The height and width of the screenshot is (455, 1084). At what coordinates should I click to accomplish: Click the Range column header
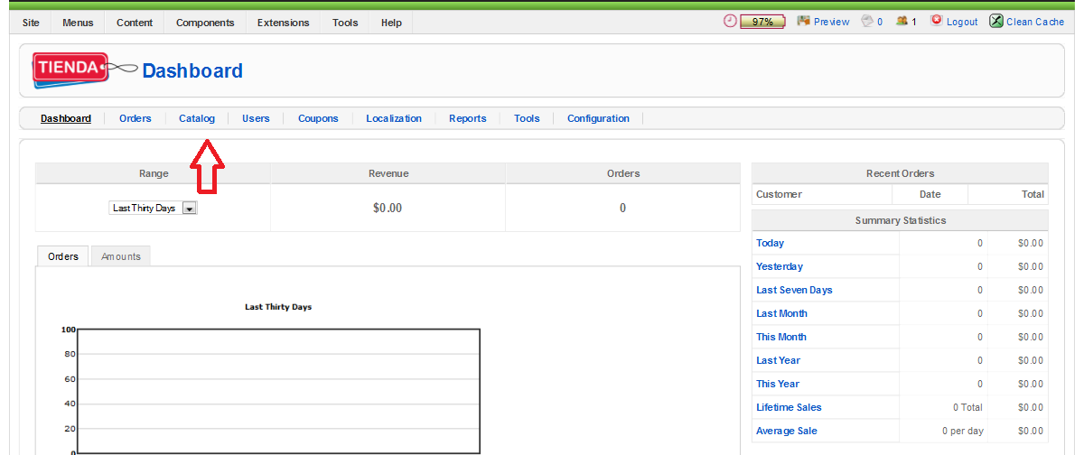click(154, 173)
